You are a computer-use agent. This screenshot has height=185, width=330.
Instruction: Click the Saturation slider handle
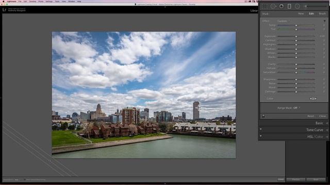(296, 72)
